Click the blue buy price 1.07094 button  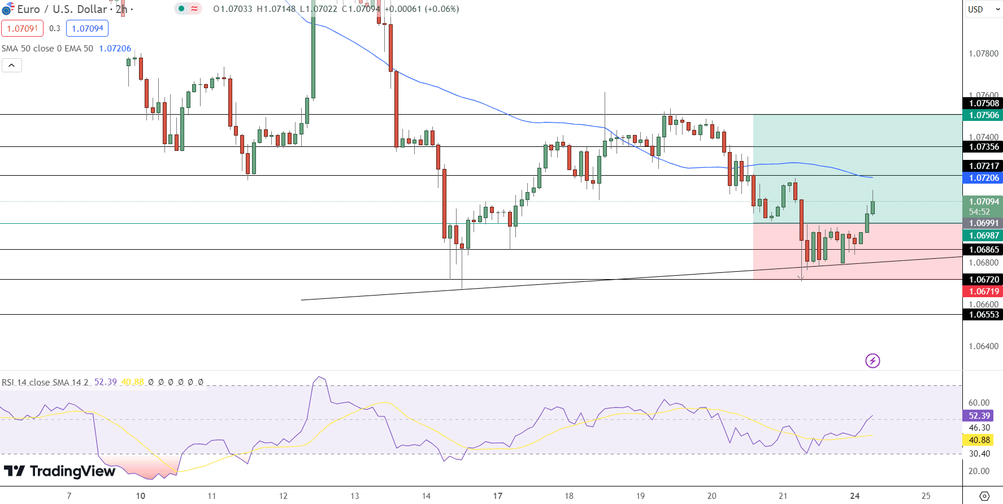[x=88, y=28]
